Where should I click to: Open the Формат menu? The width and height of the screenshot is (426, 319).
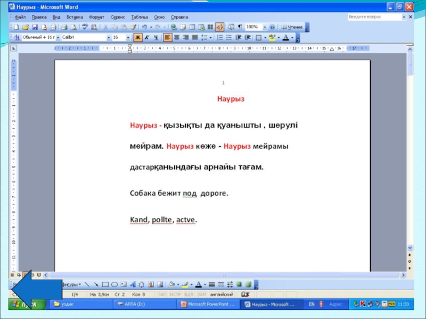point(96,17)
